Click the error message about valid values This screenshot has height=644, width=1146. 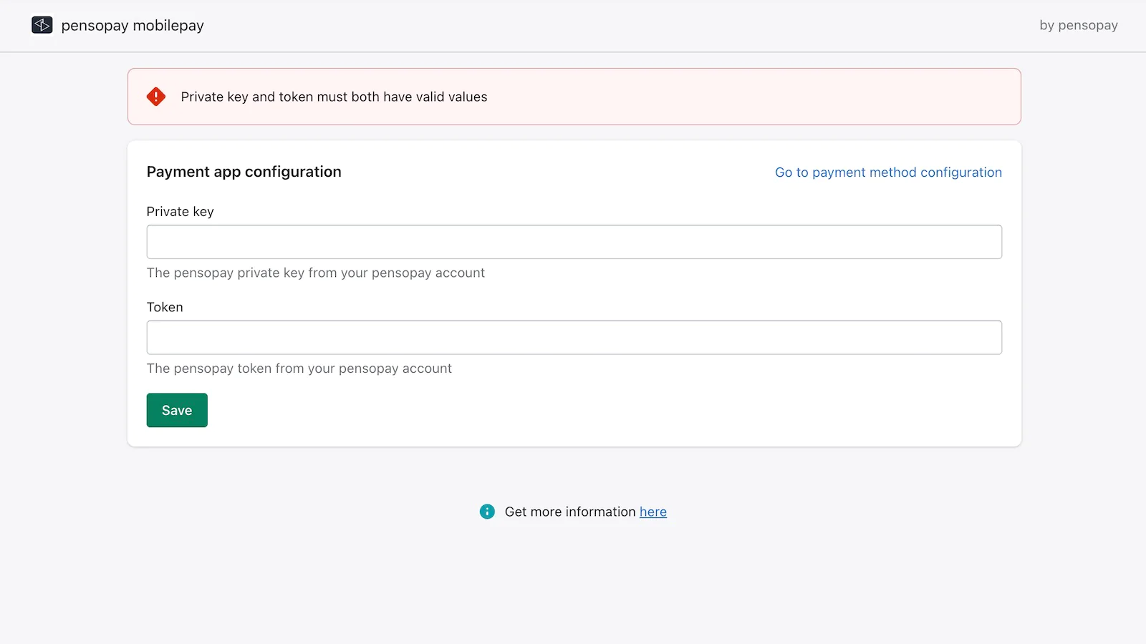coord(334,97)
